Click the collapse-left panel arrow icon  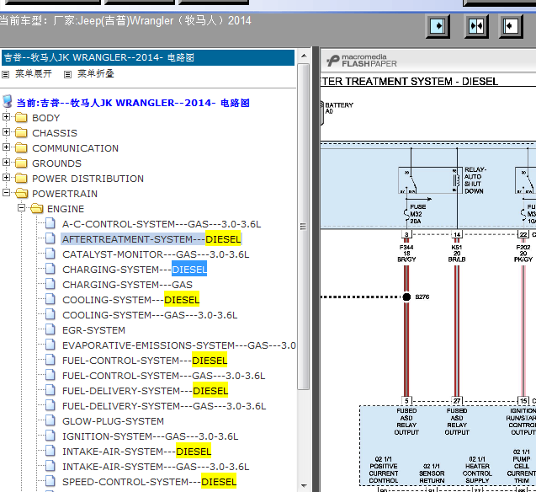tap(511, 26)
